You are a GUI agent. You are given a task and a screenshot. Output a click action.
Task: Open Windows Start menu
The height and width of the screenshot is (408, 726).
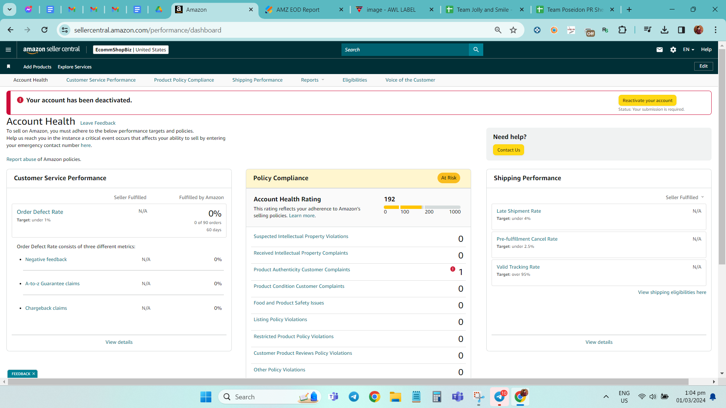[x=206, y=397]
